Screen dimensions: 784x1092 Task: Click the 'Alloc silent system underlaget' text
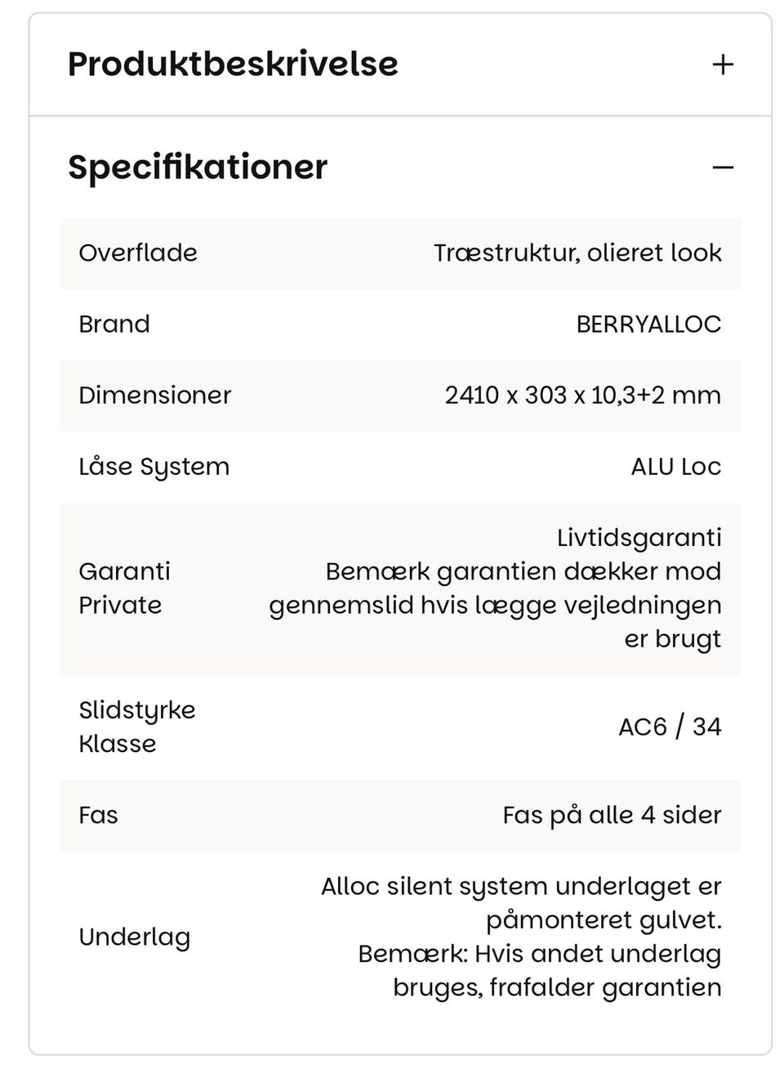521,887
